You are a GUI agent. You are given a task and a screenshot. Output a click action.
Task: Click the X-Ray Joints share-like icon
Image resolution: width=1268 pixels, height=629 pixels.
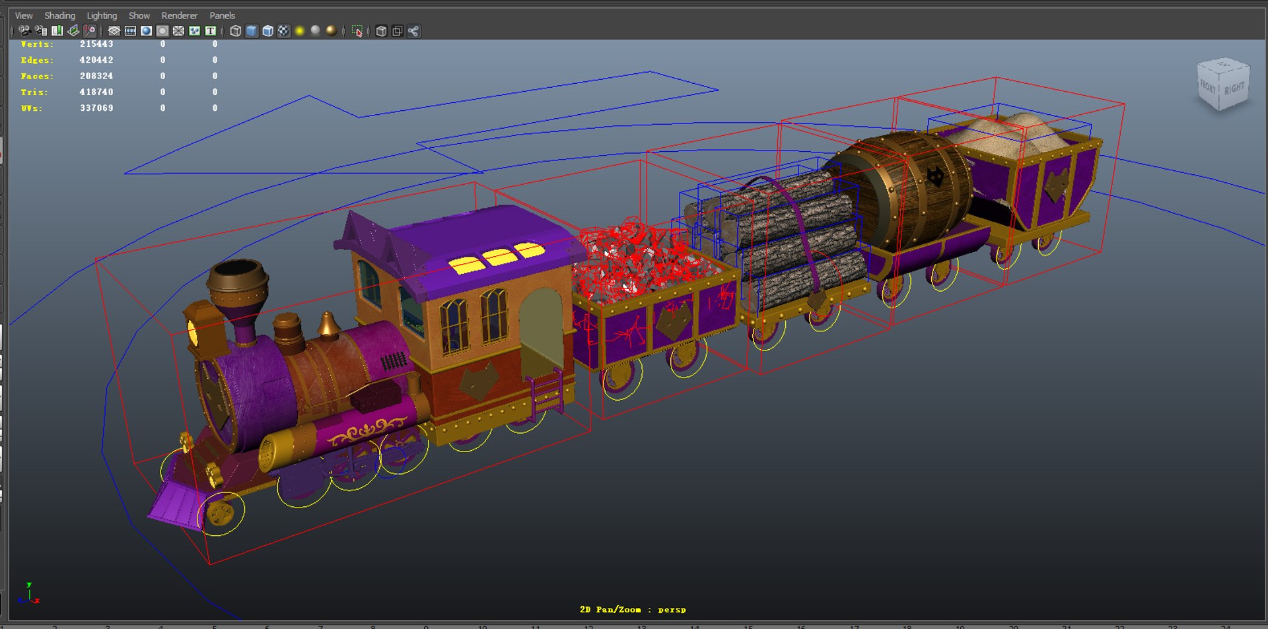click(413, 31)
